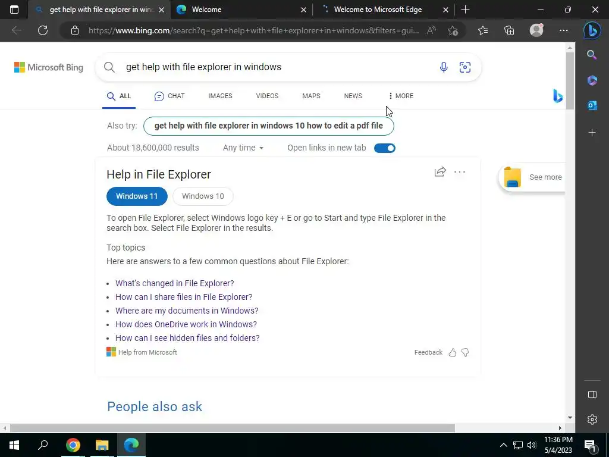The width and height of the screenshot is (609, 457).
Task: Go back using the back arrow
Action: [x=16, y=30]
